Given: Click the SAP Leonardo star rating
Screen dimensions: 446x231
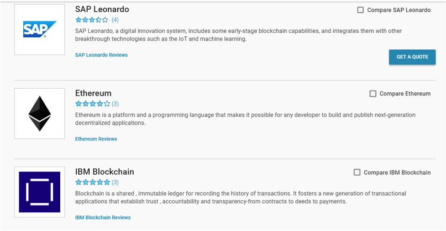Looking at the screenshot, I should [x=92, y=20].
